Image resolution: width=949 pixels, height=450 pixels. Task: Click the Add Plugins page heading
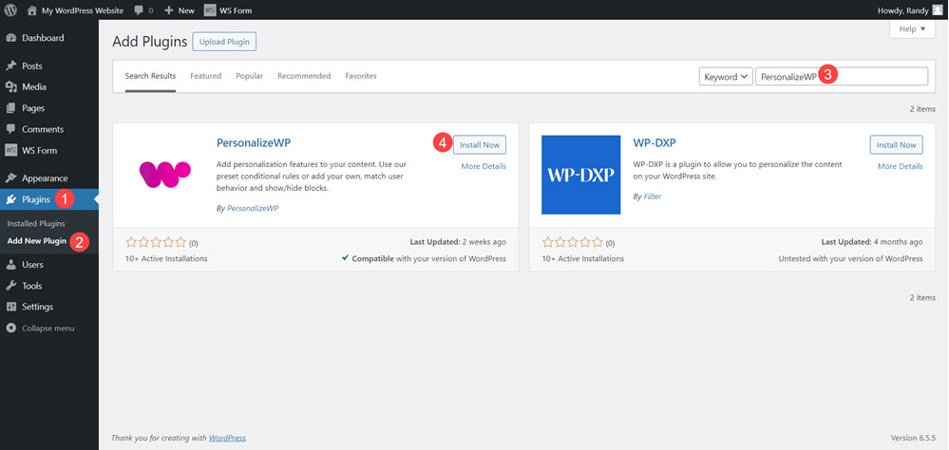click(x=149, y=42)
